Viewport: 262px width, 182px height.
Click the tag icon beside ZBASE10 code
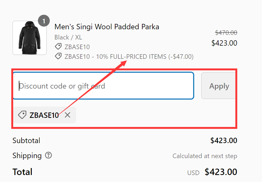pyautogui.click(x=58, y=46)
